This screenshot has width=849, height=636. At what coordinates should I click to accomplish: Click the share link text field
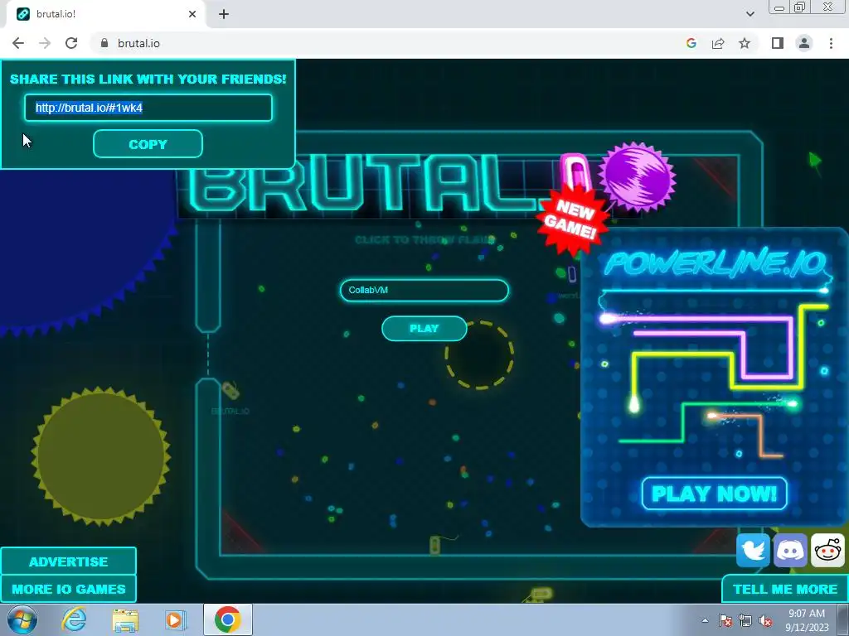(x=148, y=108)
